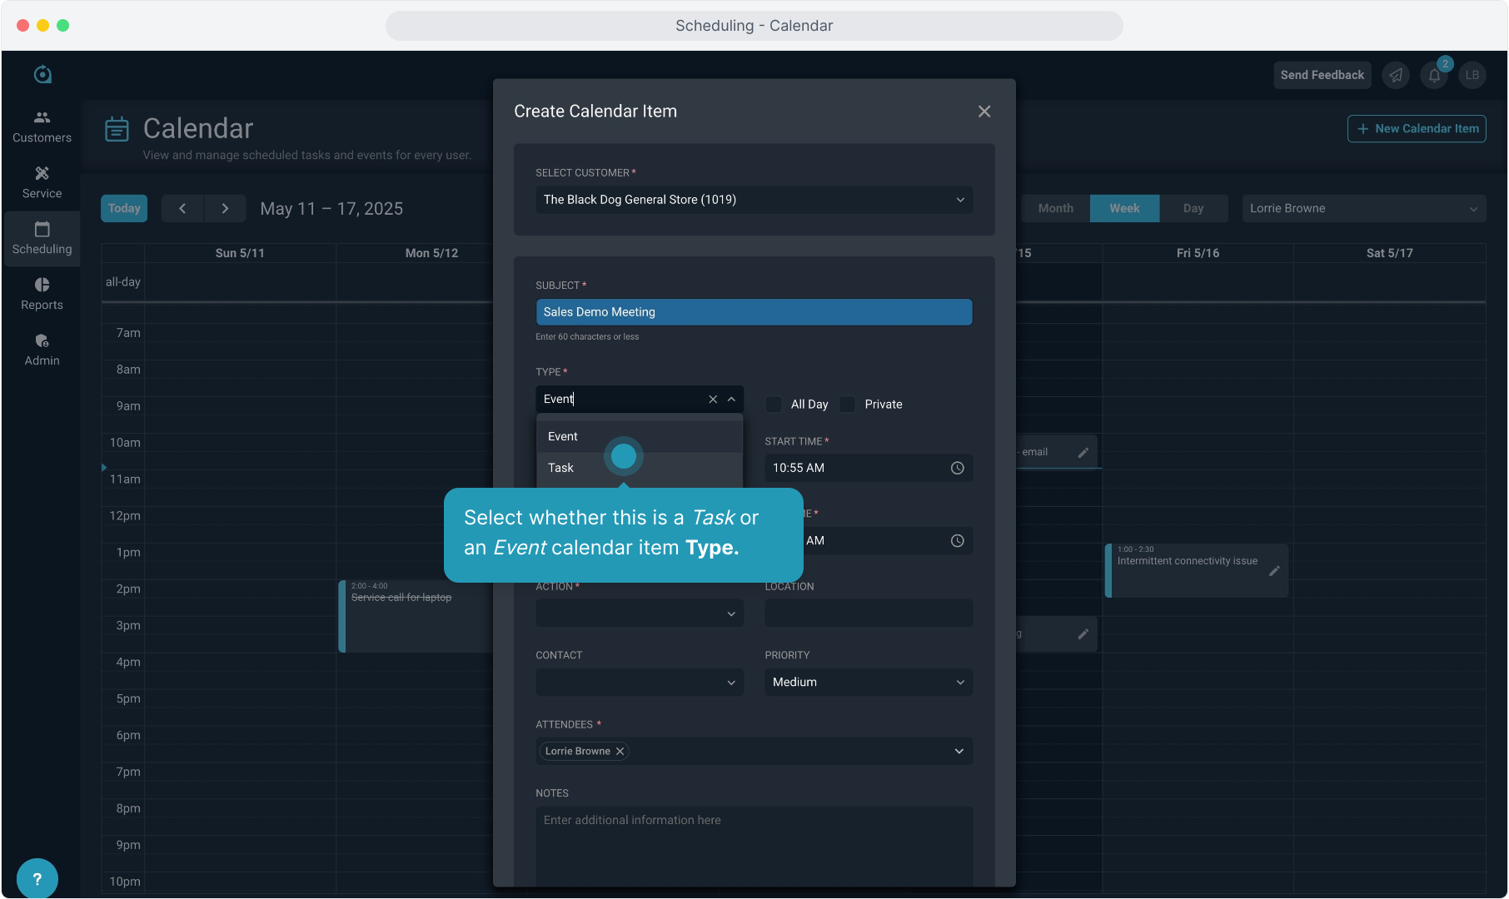Open the Service tools section
This screenshot has width=1509, height=899.
[42, 182]
